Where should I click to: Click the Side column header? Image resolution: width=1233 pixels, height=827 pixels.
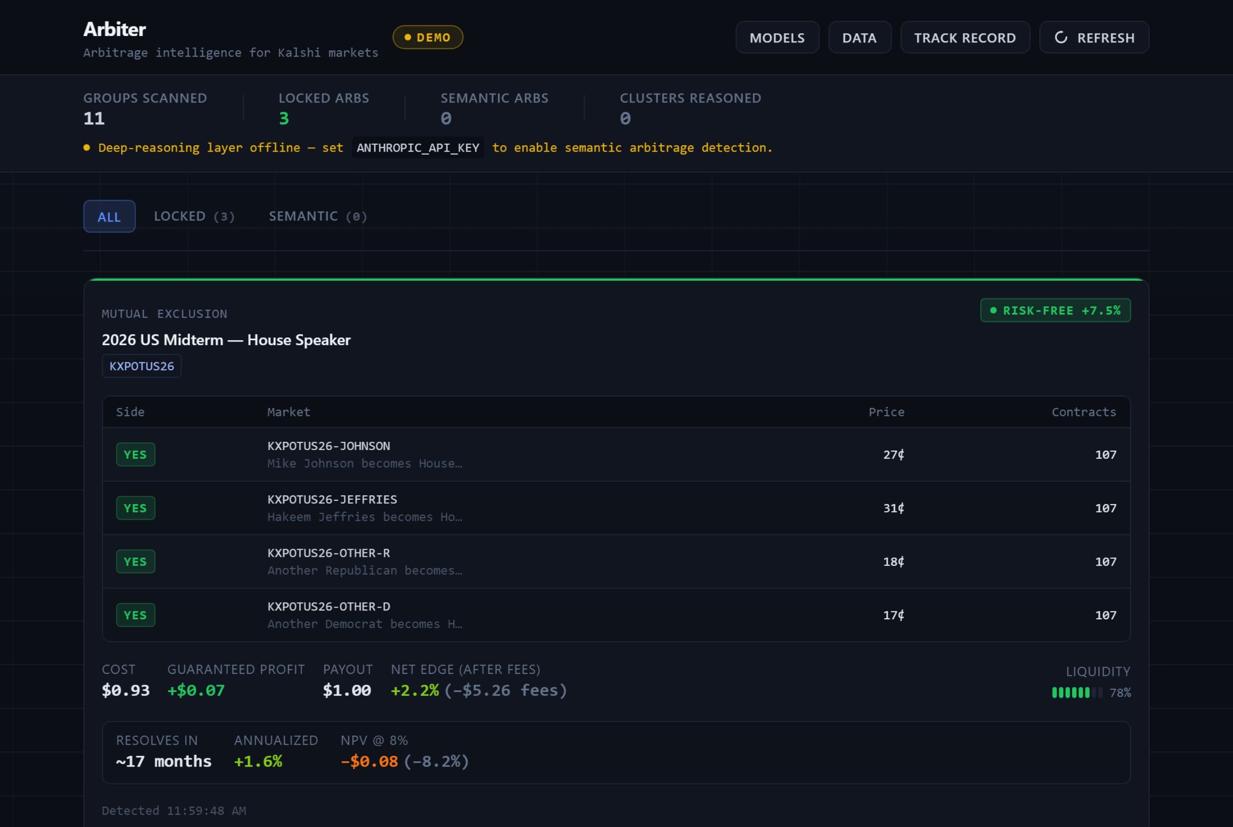130,412
